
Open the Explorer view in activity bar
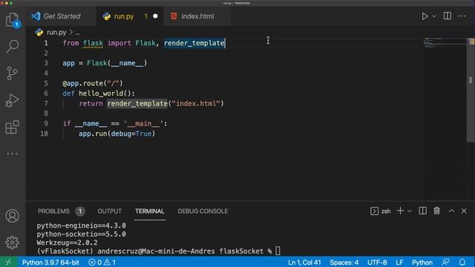click(x=12, y=20)
